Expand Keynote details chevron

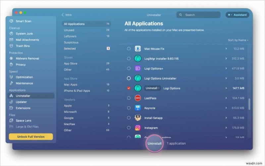pyautogui.click(x=226, y=108)
